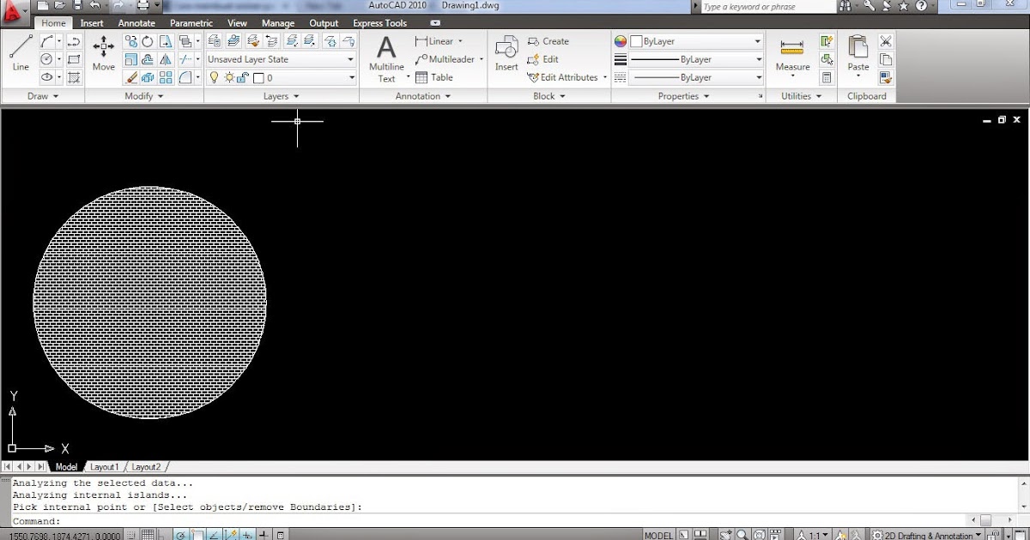
Task: Turn off the light bulb for layer 0
Action: pyautogui.click(x=214, y=77)
